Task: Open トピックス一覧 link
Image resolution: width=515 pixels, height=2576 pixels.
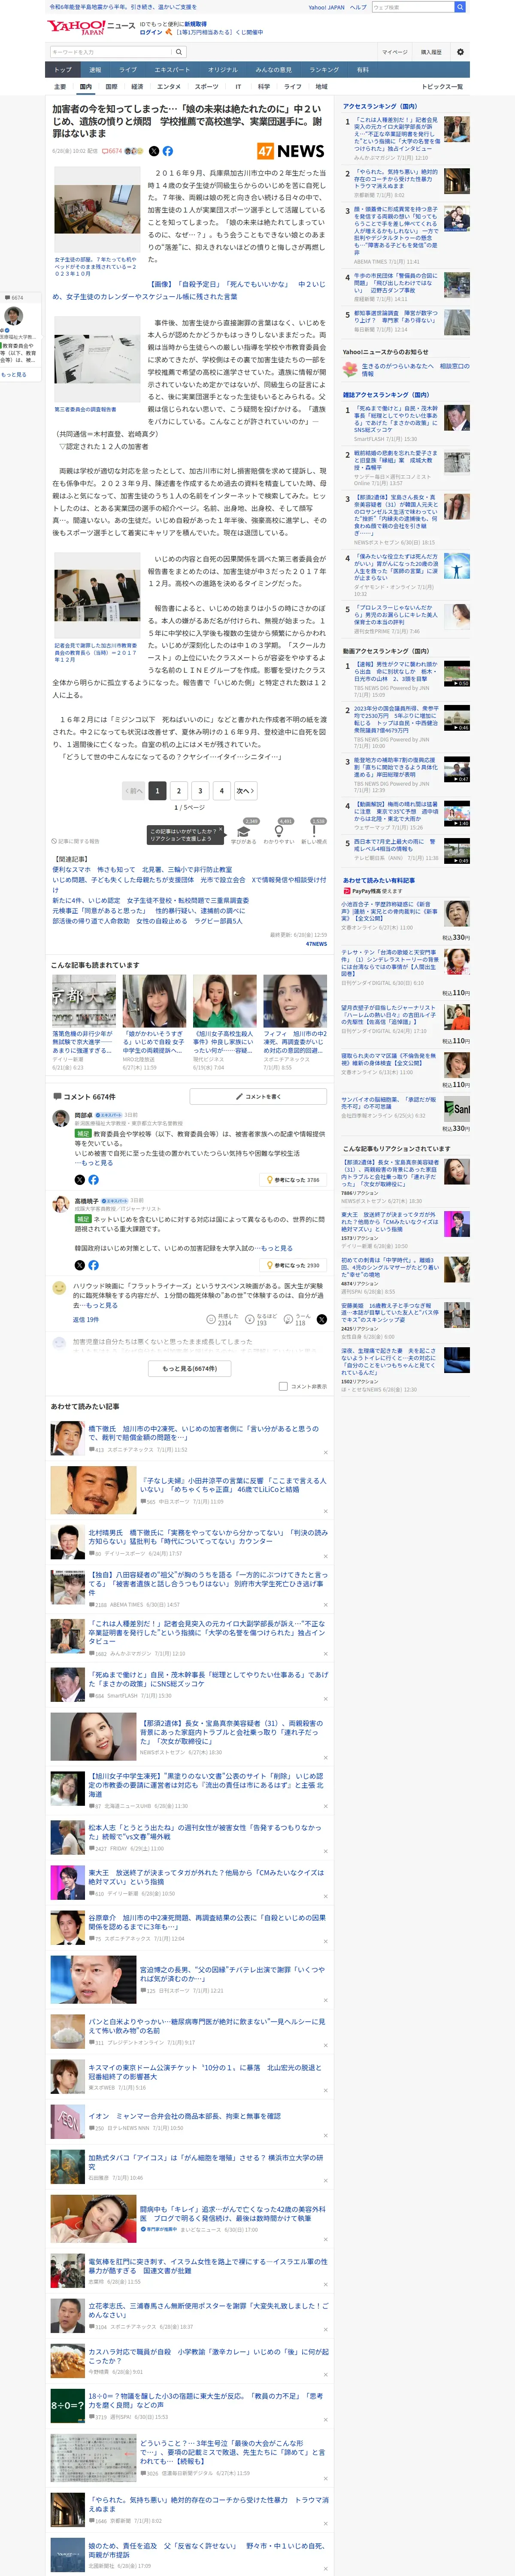Action: 442,87
